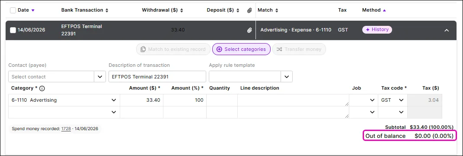Open attachments for the EFTPOS Terminal transaction
The image size is (463, 156).
[249, 30]
